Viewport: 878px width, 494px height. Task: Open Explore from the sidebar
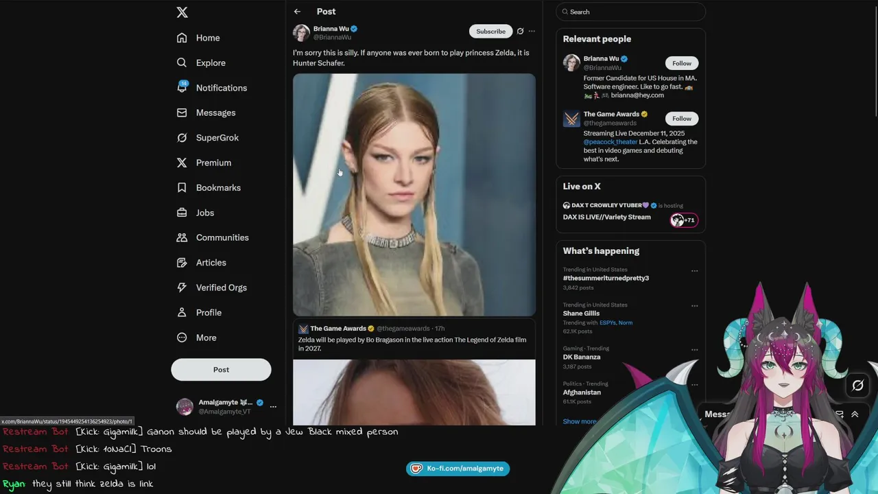(201, 62)
